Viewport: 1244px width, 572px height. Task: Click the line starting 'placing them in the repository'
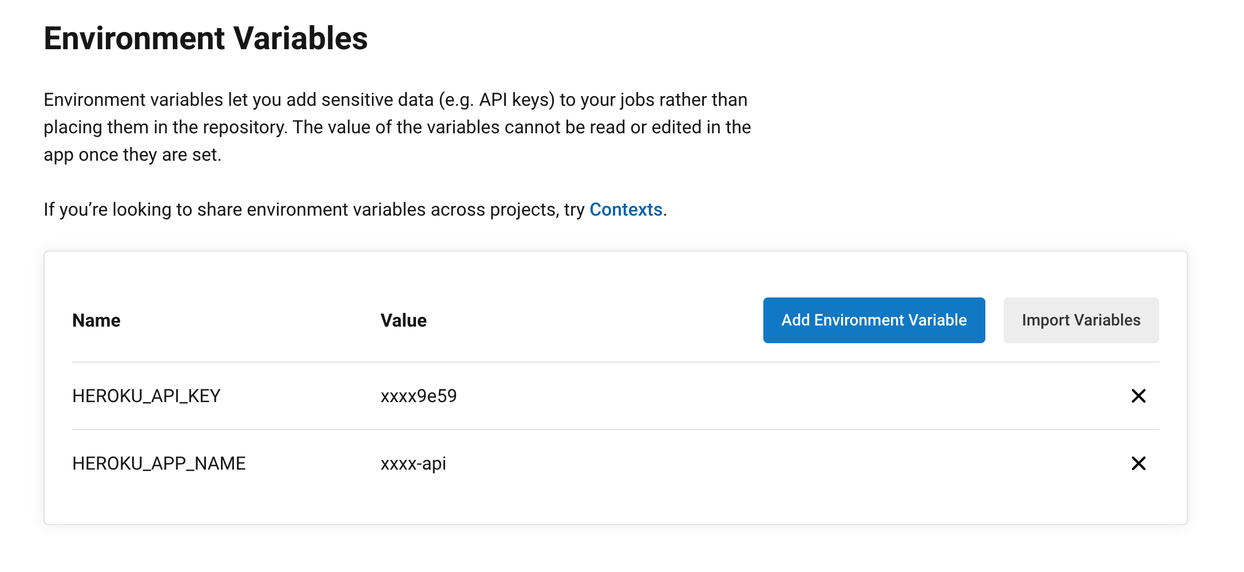[x=397, y=128]
